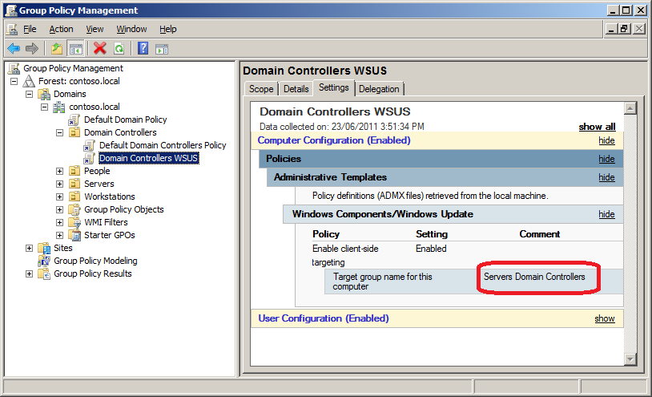This screenshot has width=652, height=397.
Task: Click the Refresh toolbar icon
Action: pos(119,48)
